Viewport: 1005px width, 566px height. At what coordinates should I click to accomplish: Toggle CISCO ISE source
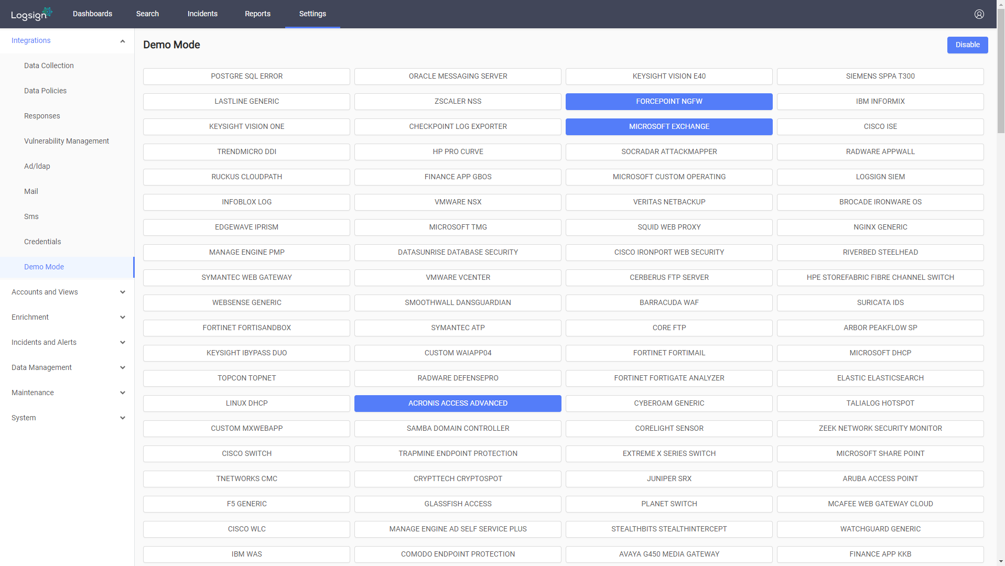pos(880,127)
